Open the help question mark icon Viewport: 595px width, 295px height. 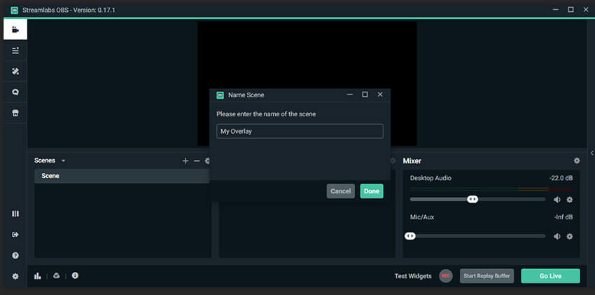(15, 256)
